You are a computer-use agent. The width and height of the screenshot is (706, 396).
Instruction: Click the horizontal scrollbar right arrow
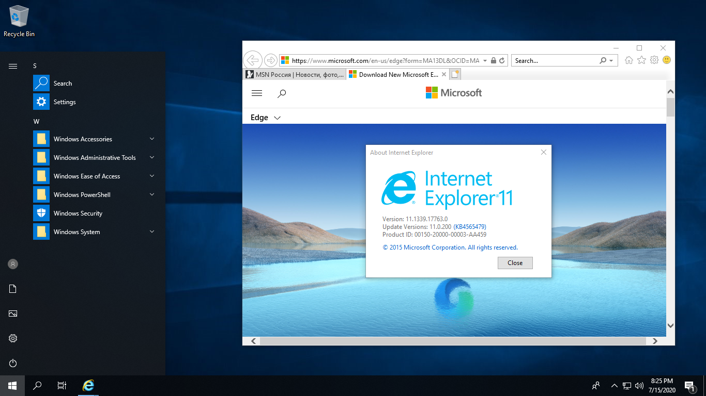coord(655,341)
